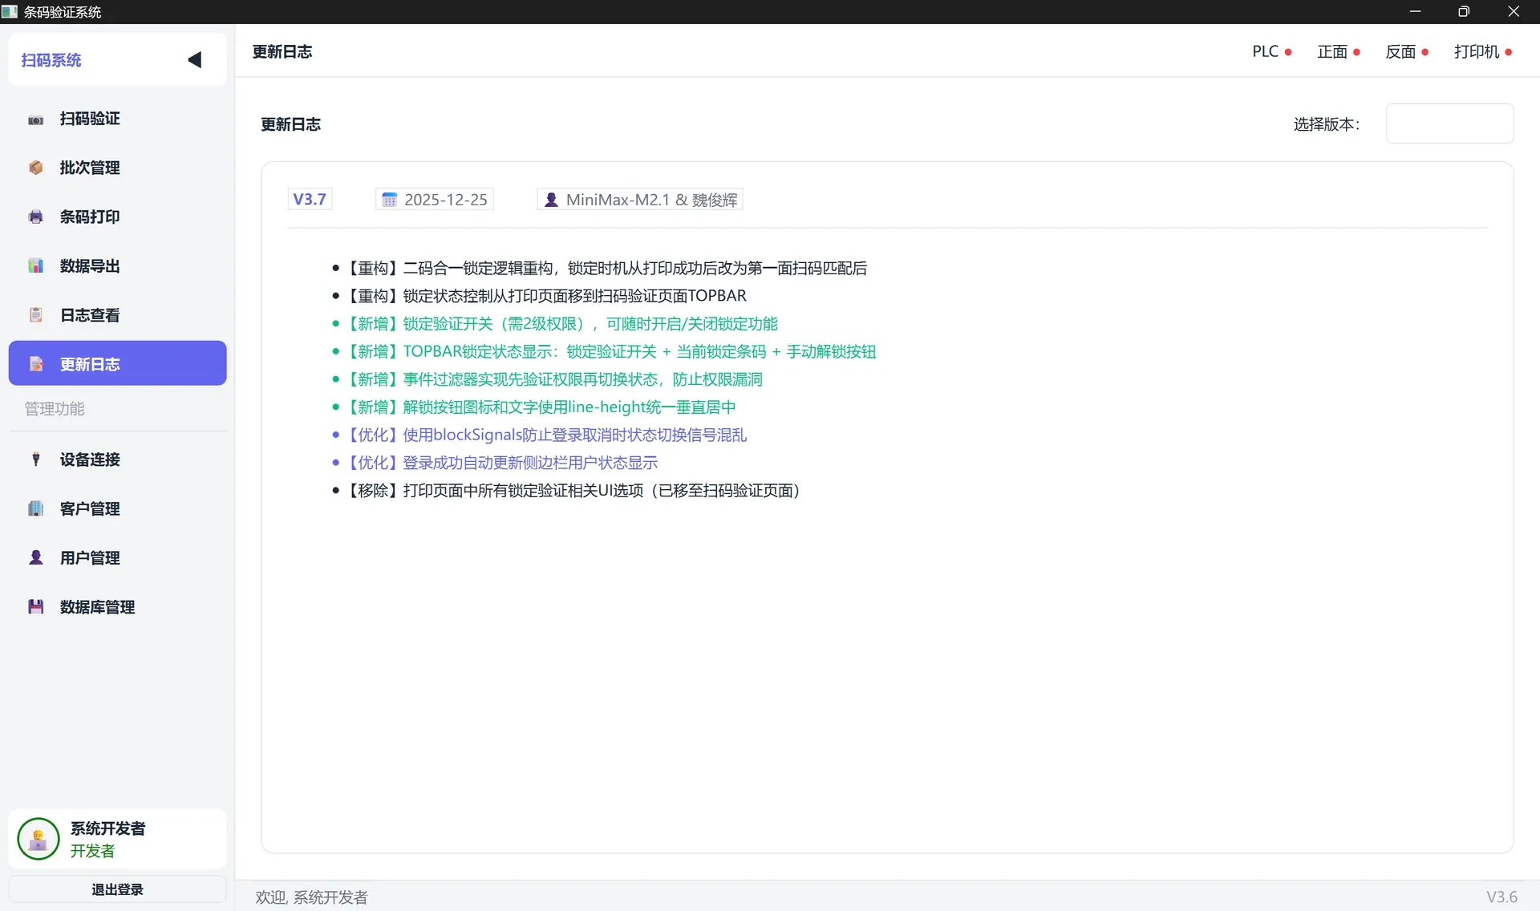Click the plug icon beside 设备连接
Screen dimensions: 1540x911
[35, 460]
